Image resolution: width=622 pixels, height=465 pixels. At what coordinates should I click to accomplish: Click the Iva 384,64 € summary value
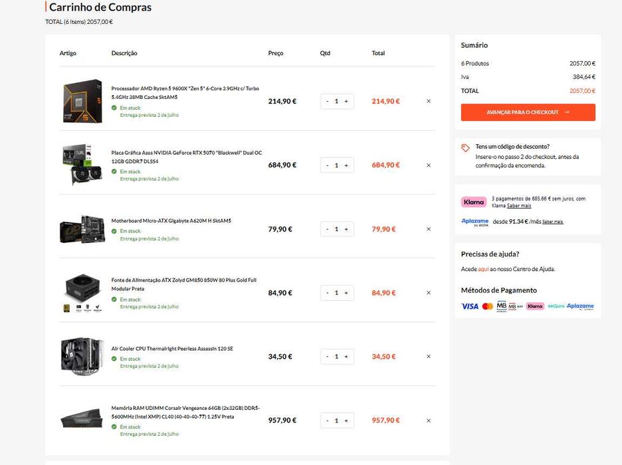584,77
